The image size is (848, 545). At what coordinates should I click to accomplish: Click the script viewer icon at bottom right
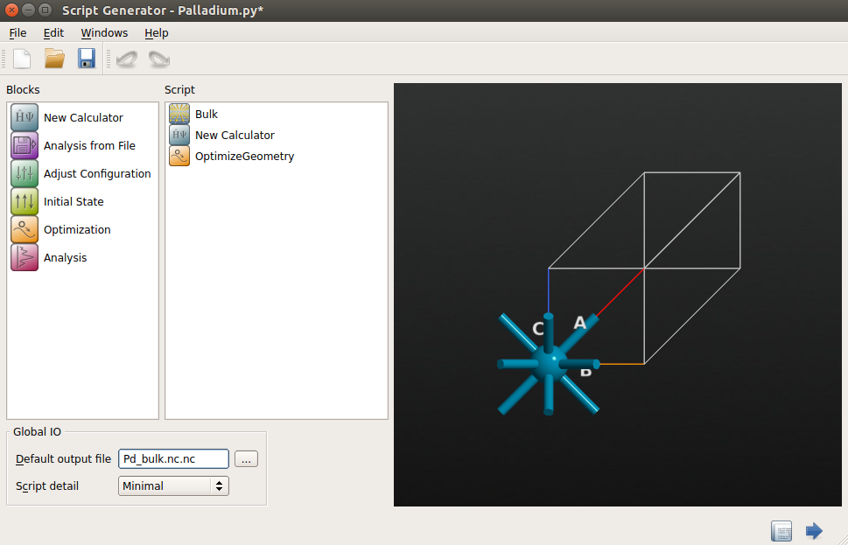[x=781, y=531]
